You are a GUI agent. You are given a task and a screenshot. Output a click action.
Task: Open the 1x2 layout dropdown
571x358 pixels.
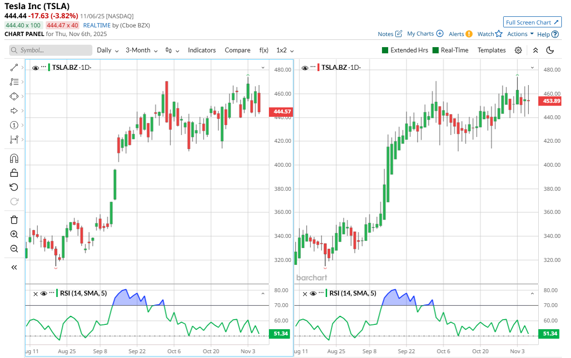(x=285, y=50)
